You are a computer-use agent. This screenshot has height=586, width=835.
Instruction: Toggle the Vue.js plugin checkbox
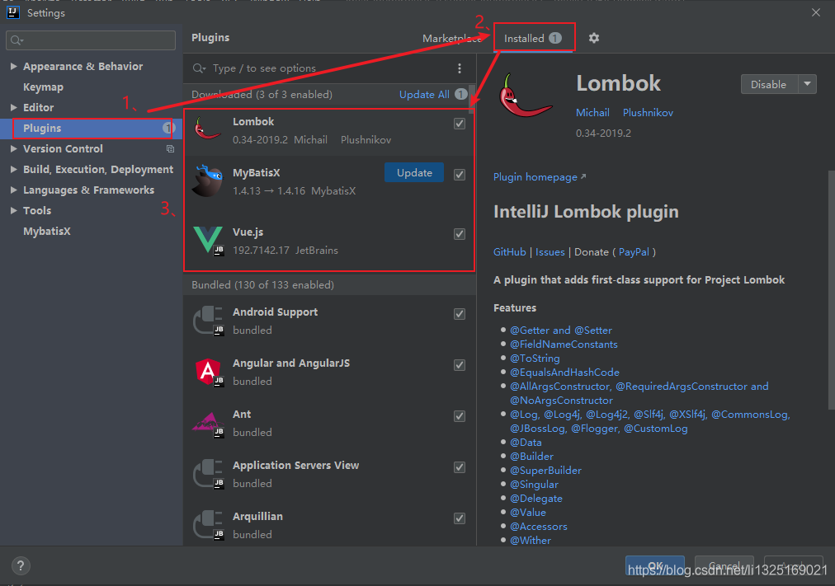point(460,234)
